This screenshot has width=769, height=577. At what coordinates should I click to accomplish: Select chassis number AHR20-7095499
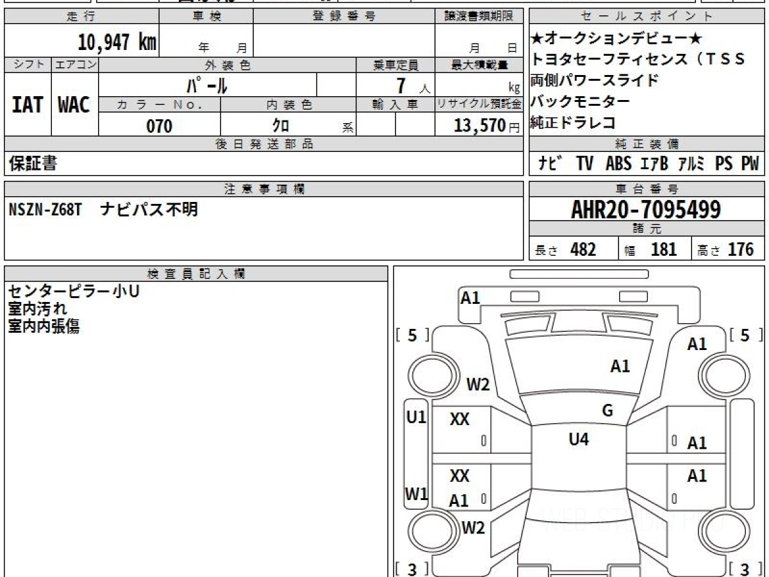[x=646, y=209]
